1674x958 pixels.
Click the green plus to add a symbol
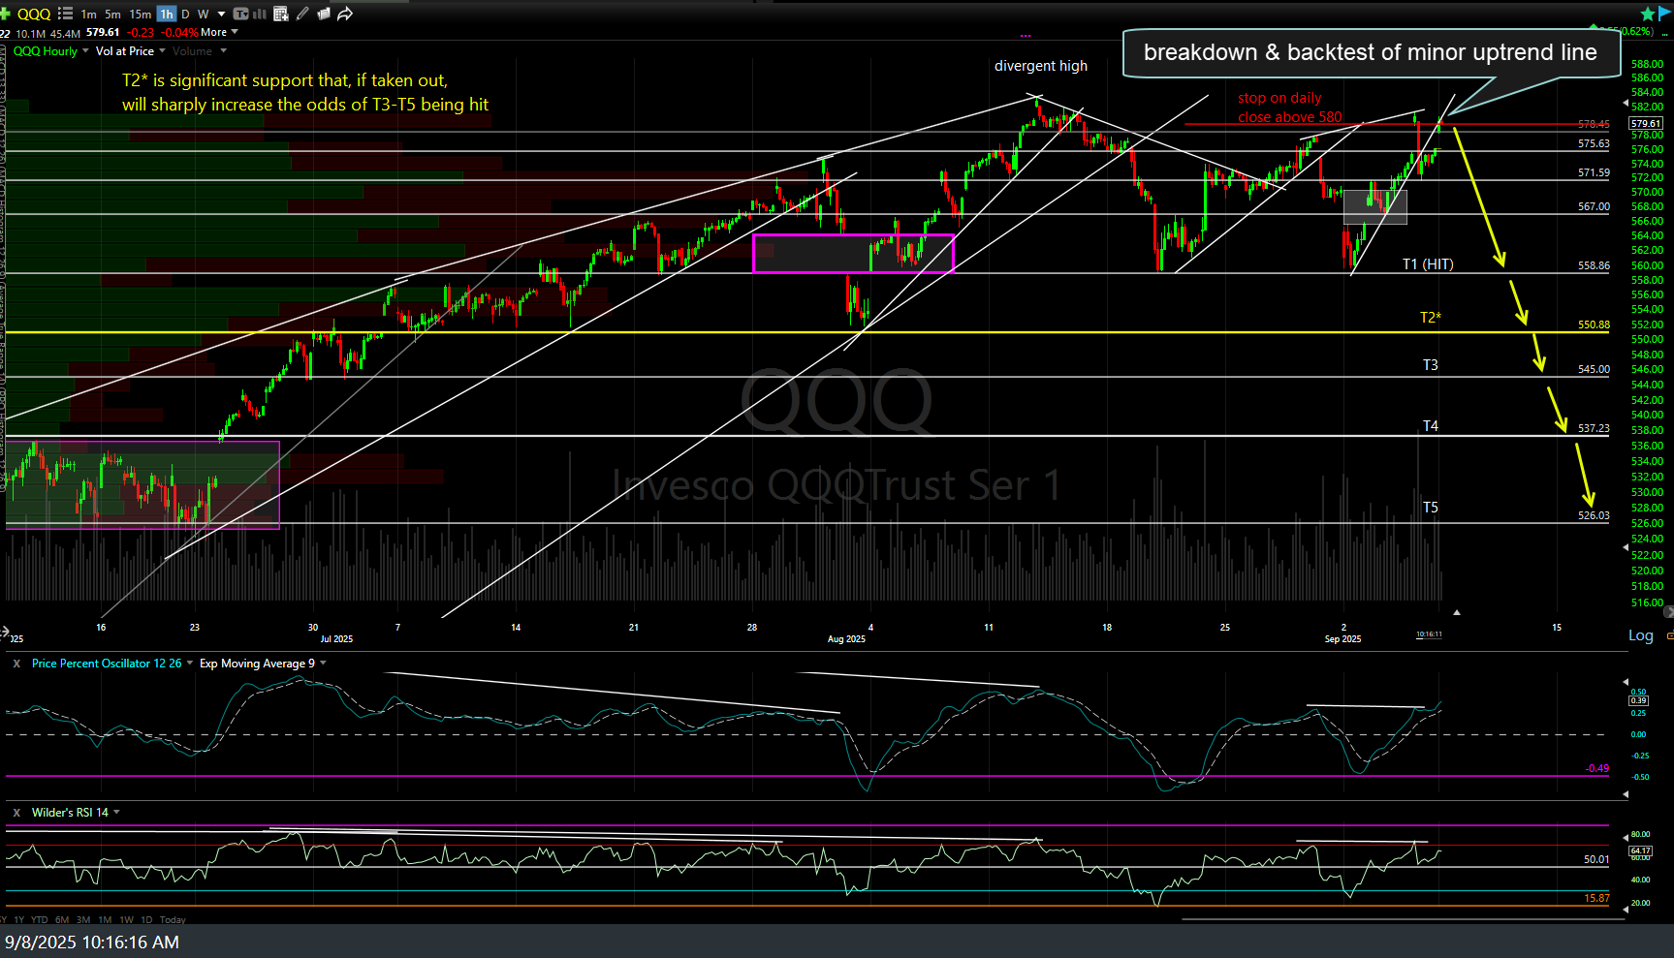pyautogui.click(x=6, y=14)
